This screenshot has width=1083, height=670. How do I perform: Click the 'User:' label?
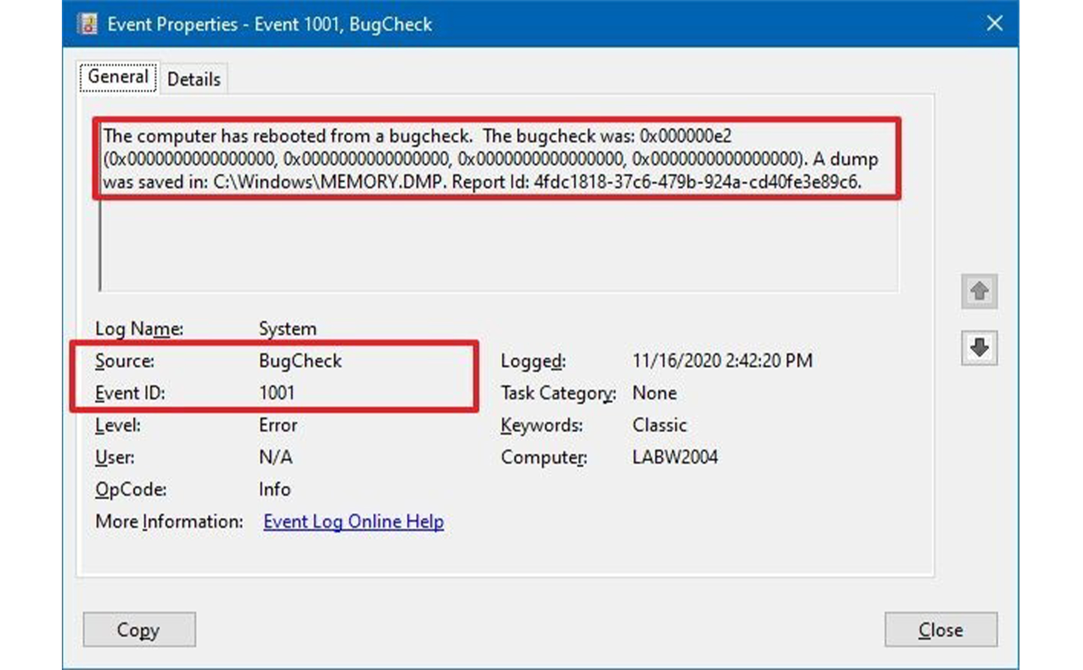pos(115,457)
